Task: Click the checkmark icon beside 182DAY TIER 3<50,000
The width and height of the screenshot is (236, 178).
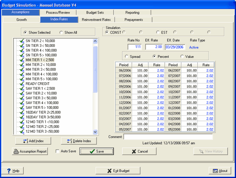Action: point(22,118)
